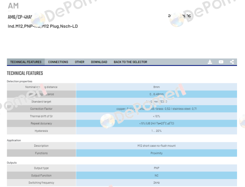Click the NC Output Function value
245x187 pixels.
156,175
